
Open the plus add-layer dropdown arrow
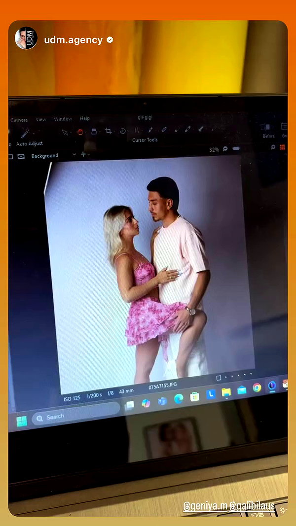89,155
